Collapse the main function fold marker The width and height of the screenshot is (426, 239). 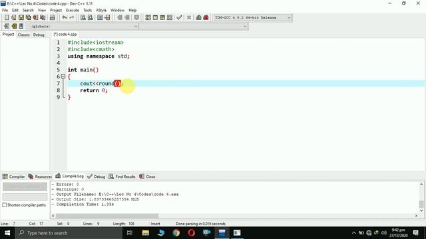(63, 77)
